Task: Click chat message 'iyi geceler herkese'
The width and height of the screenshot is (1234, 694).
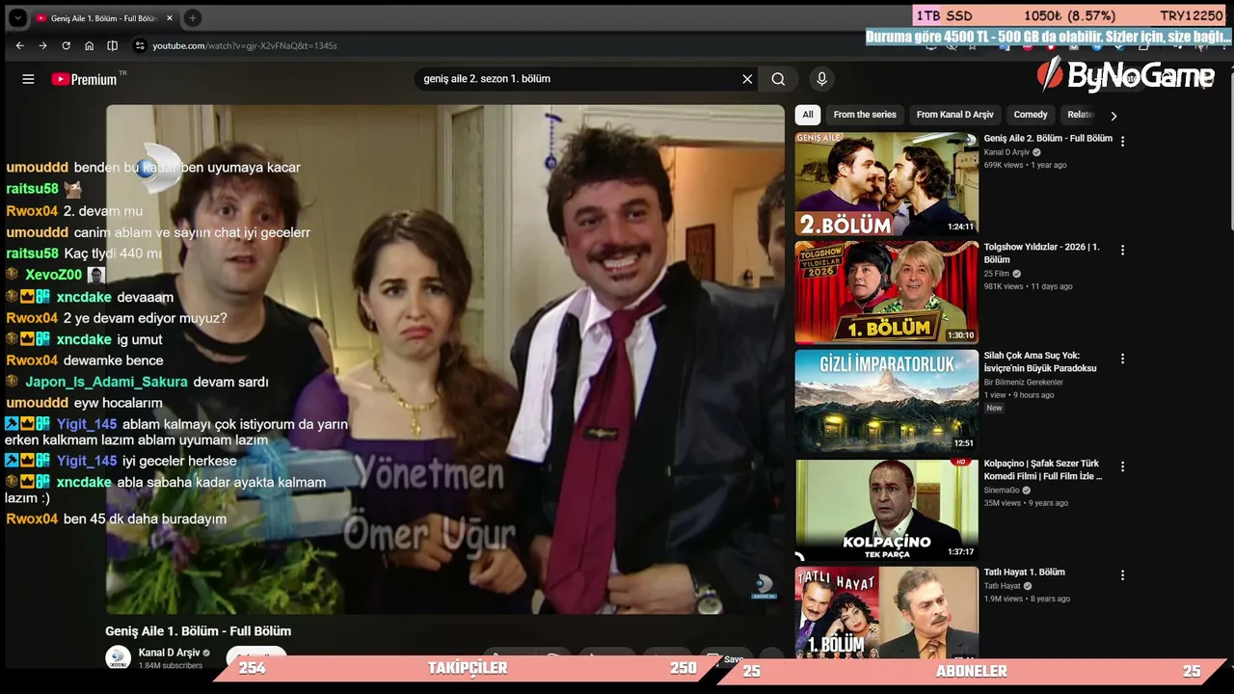Action: point(179,461)
